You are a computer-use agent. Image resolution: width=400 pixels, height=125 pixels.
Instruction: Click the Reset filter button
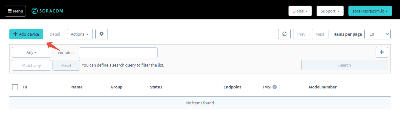coord(66,65)
